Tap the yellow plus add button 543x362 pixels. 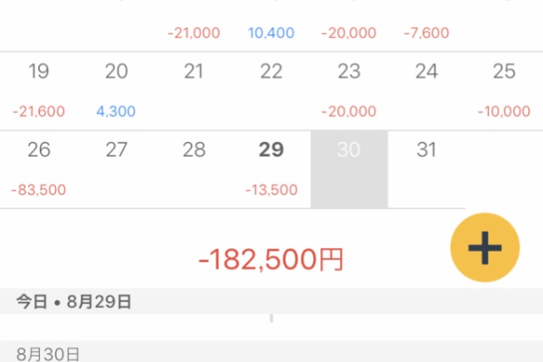coord(485,246)
